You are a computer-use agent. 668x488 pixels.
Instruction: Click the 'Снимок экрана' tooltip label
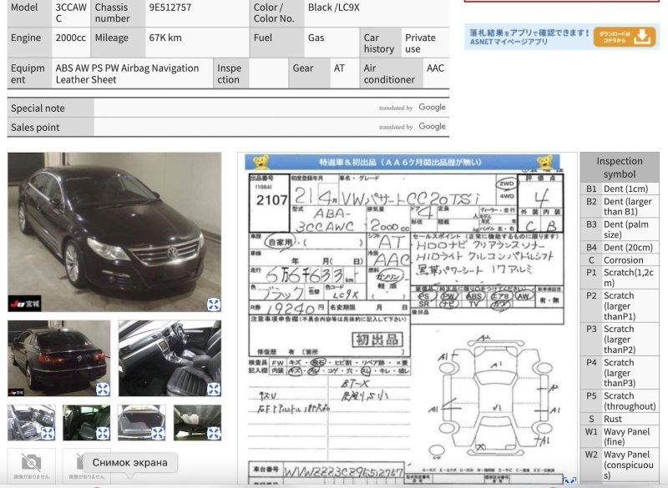click(129, 462)
